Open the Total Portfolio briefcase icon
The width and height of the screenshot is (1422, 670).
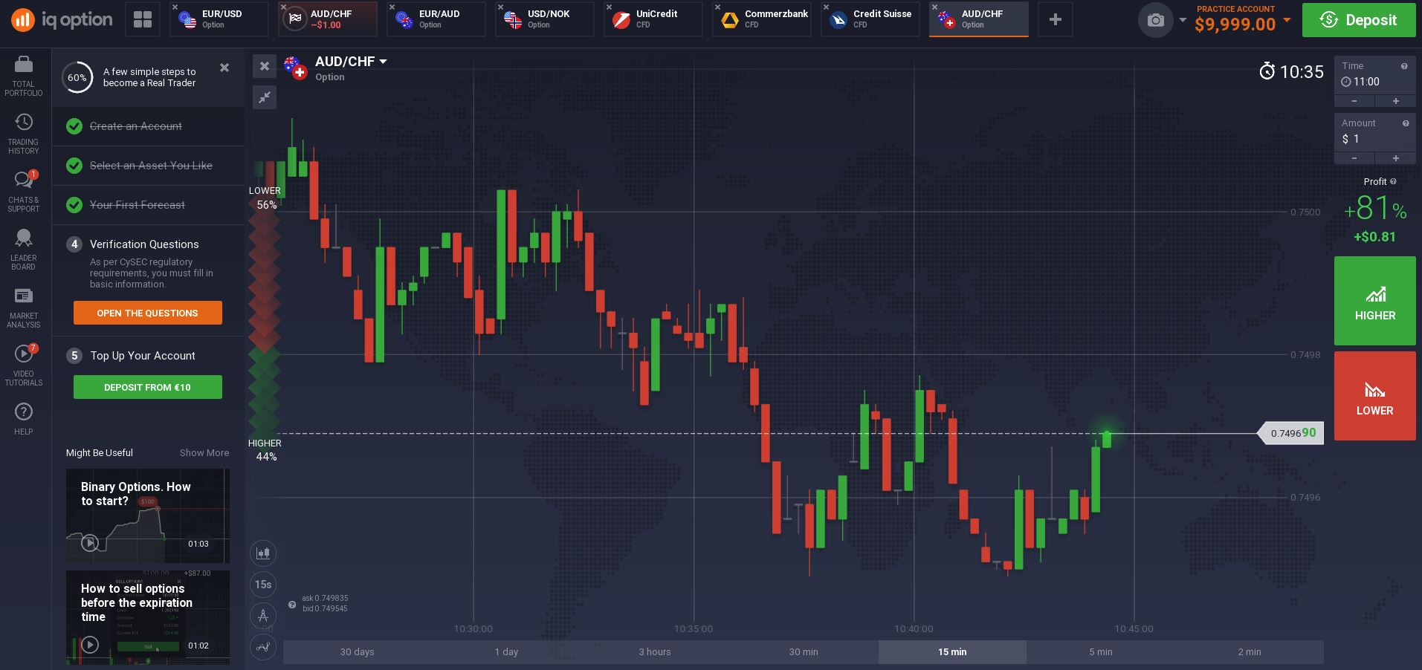[x=24, y=65]
